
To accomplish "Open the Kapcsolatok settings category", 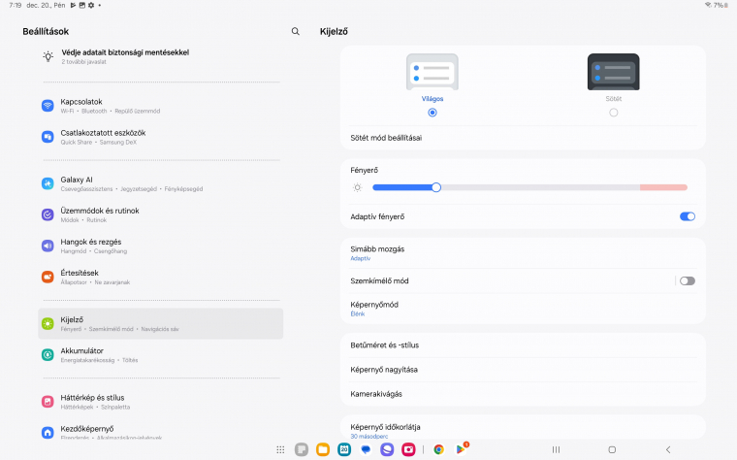I will pos(160,106).
